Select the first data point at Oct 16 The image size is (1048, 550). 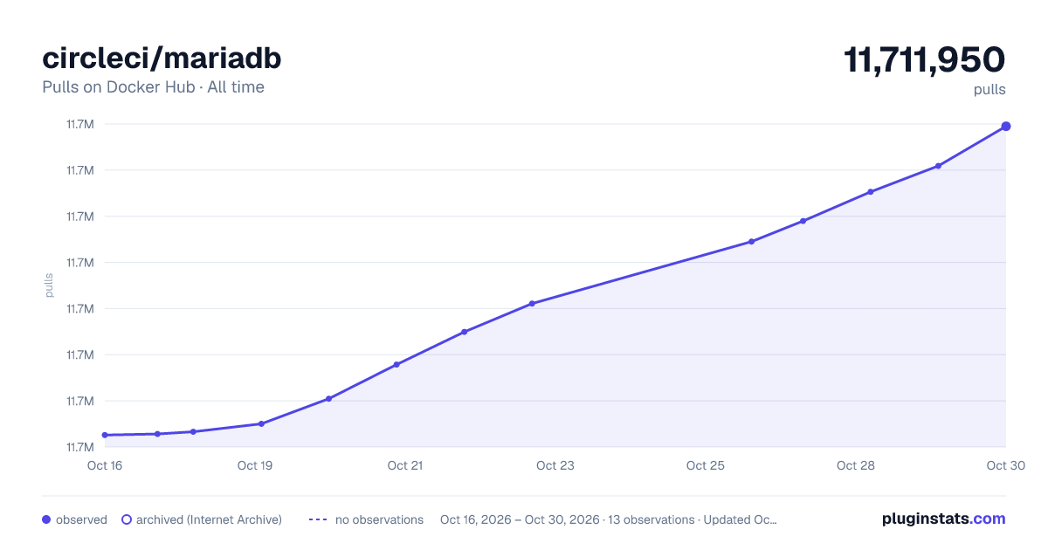pyautogui.click(x=105, y=435)
